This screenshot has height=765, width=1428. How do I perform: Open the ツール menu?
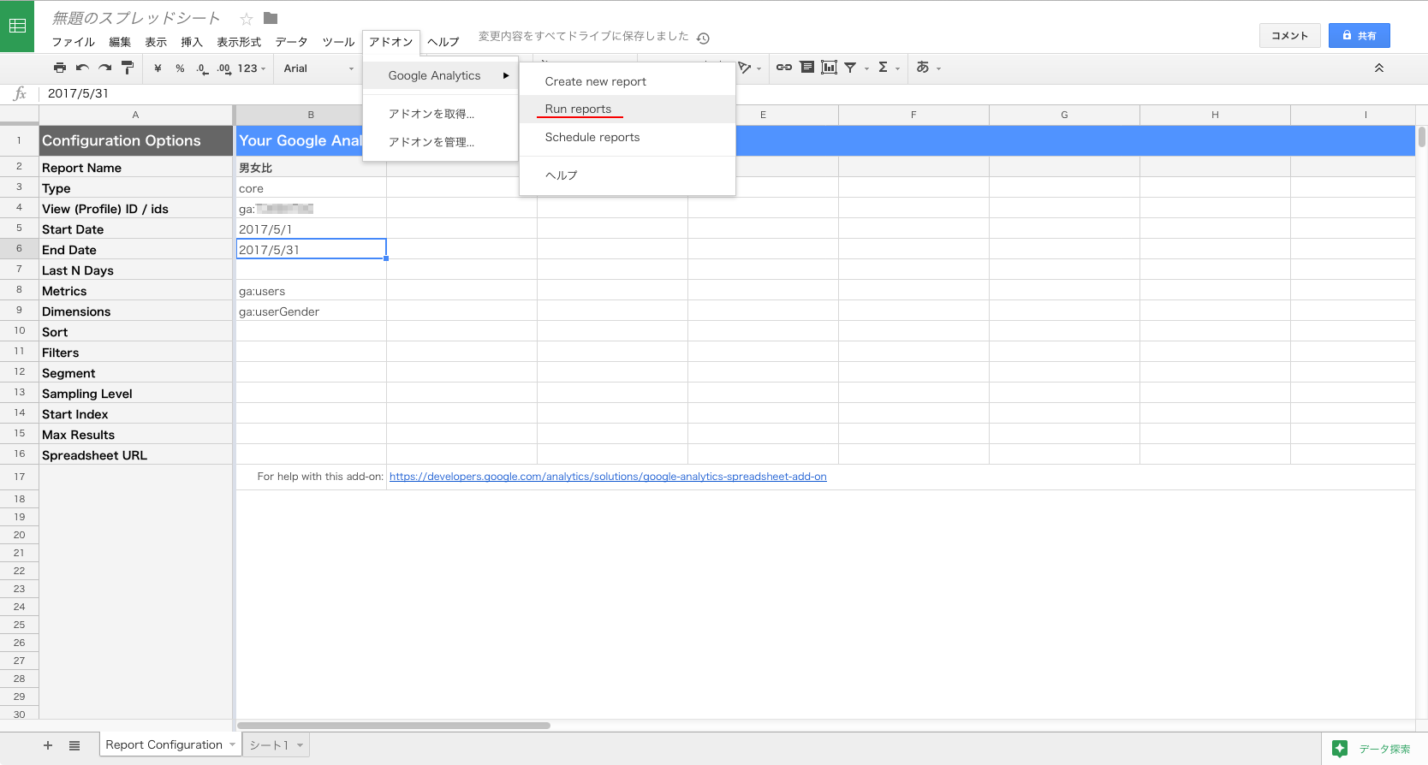[x=338, y=42]
